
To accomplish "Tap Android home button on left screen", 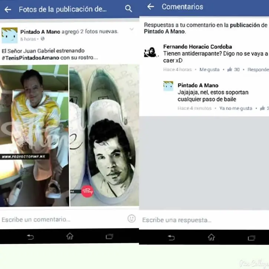I will (x=70, y=236).
